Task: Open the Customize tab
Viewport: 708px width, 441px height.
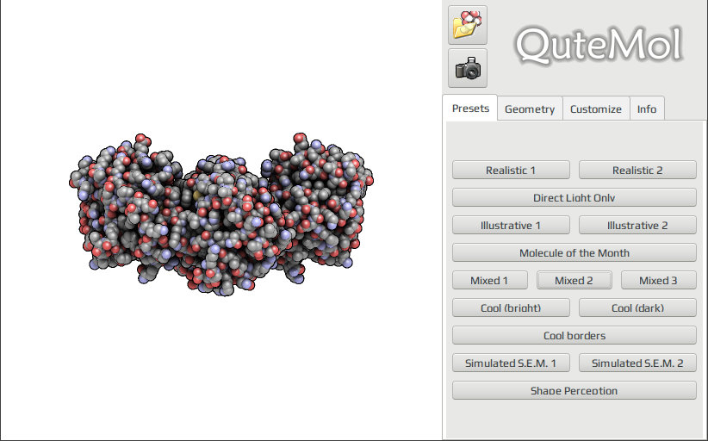Action: (595, 109)
